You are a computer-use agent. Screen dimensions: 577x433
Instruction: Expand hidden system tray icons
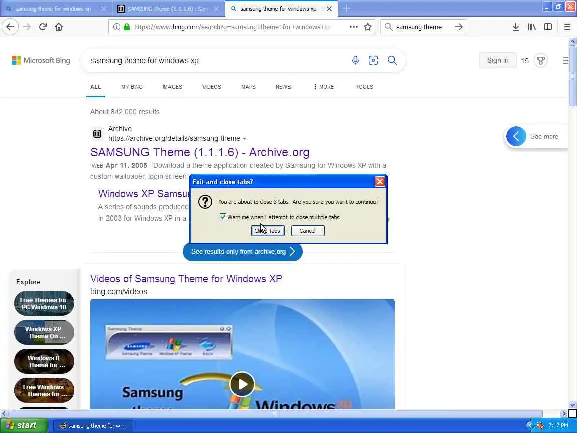pos(530,426)
